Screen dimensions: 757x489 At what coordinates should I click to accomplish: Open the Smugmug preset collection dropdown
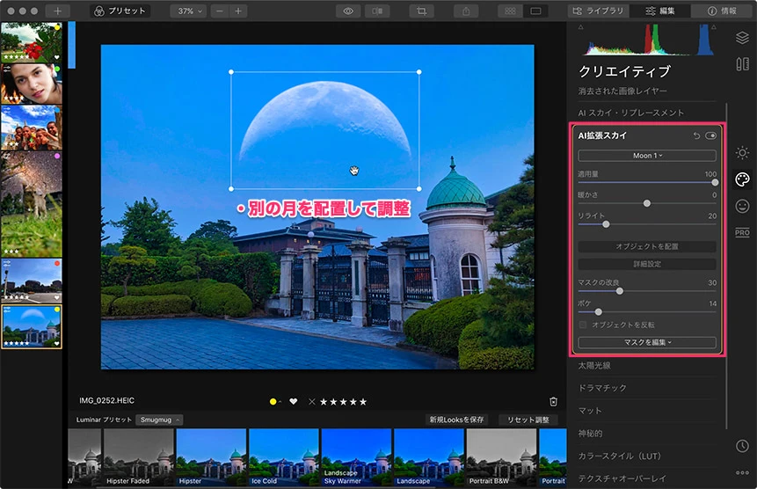(x=159, y=420)
